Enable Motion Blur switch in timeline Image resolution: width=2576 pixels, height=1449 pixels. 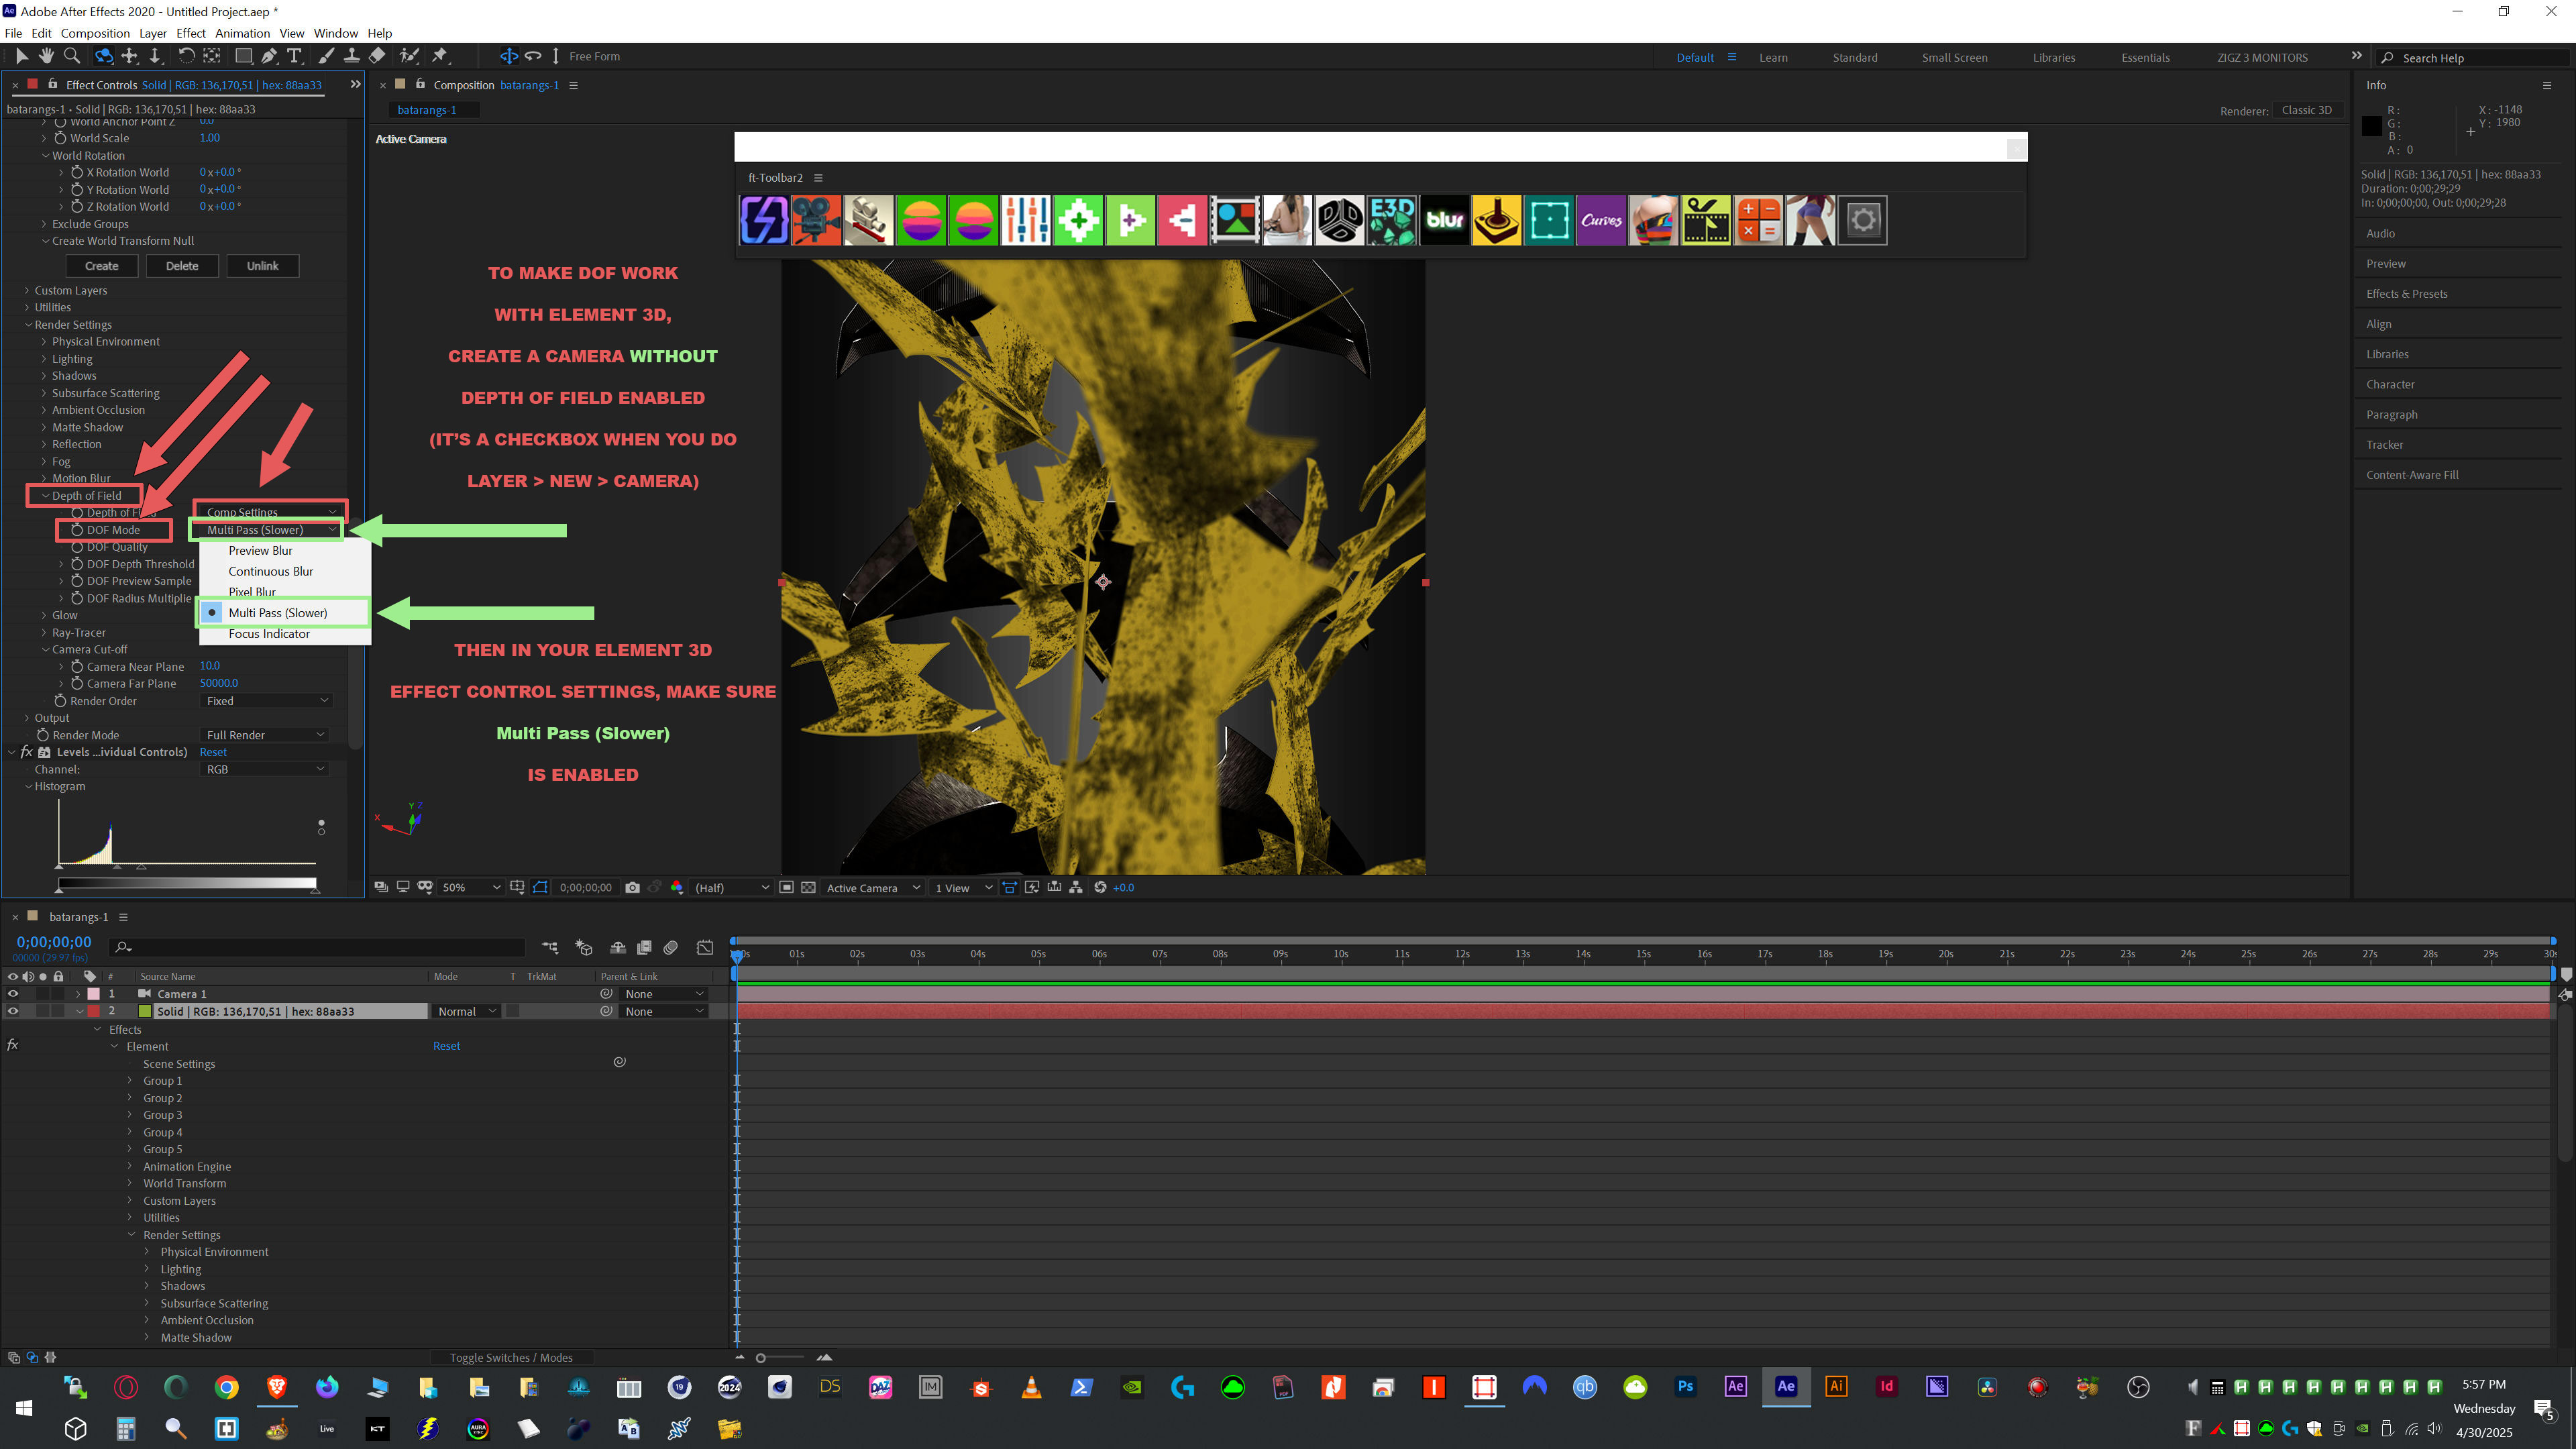click(x=671, y=947)
